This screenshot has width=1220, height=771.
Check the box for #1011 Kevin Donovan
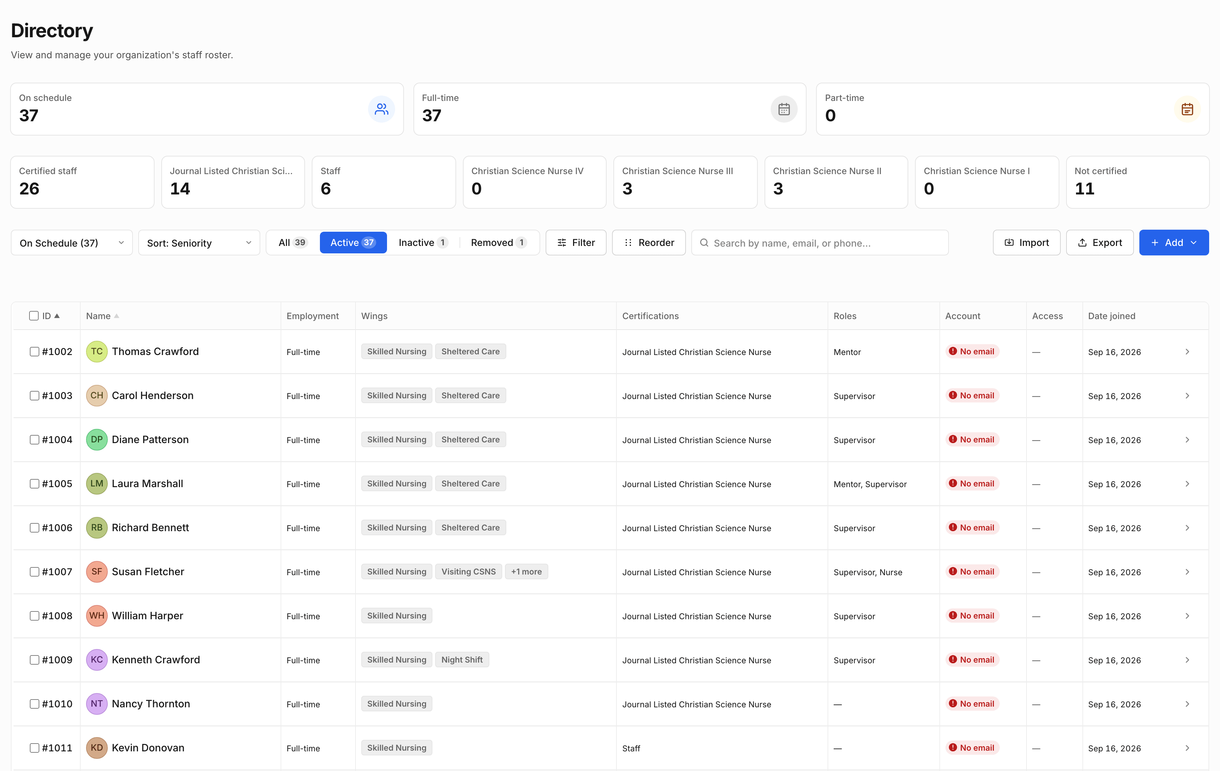[x=35, y=748]
